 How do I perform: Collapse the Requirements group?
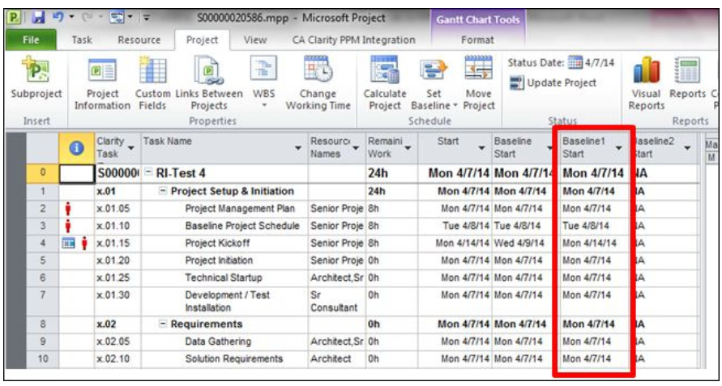[x=163, y=324]
